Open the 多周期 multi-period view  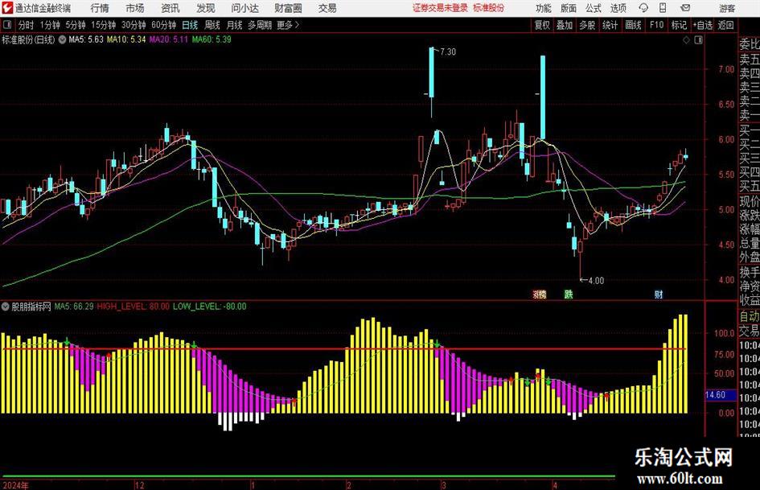[260, 25]
